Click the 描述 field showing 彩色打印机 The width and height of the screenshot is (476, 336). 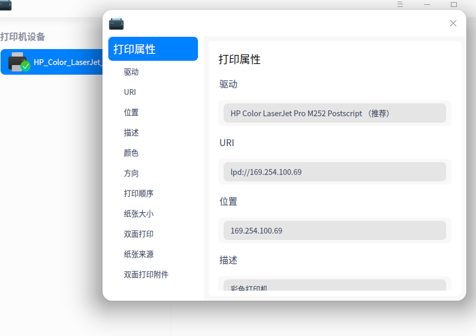(x=334, y=286)
